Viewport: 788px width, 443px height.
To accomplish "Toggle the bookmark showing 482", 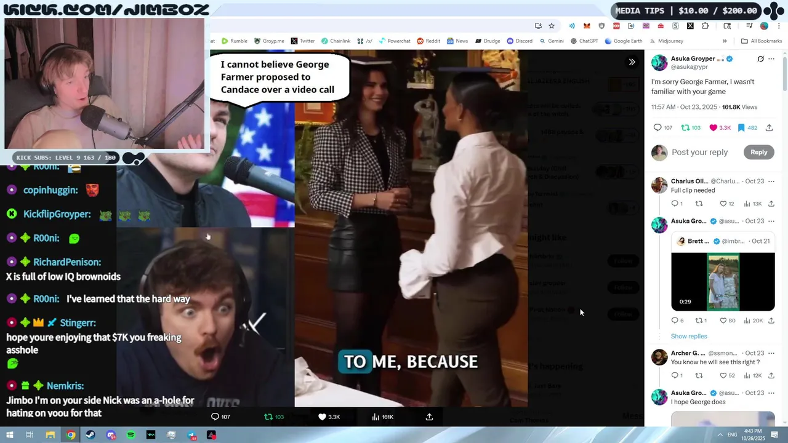I will [747, 127].
